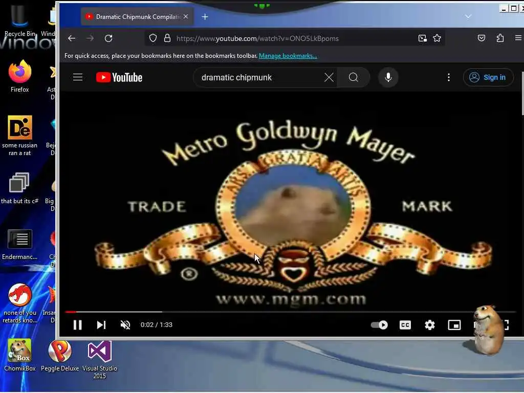
Task: Select the 'none of you' desktop icon
Action: coord(20,303)
